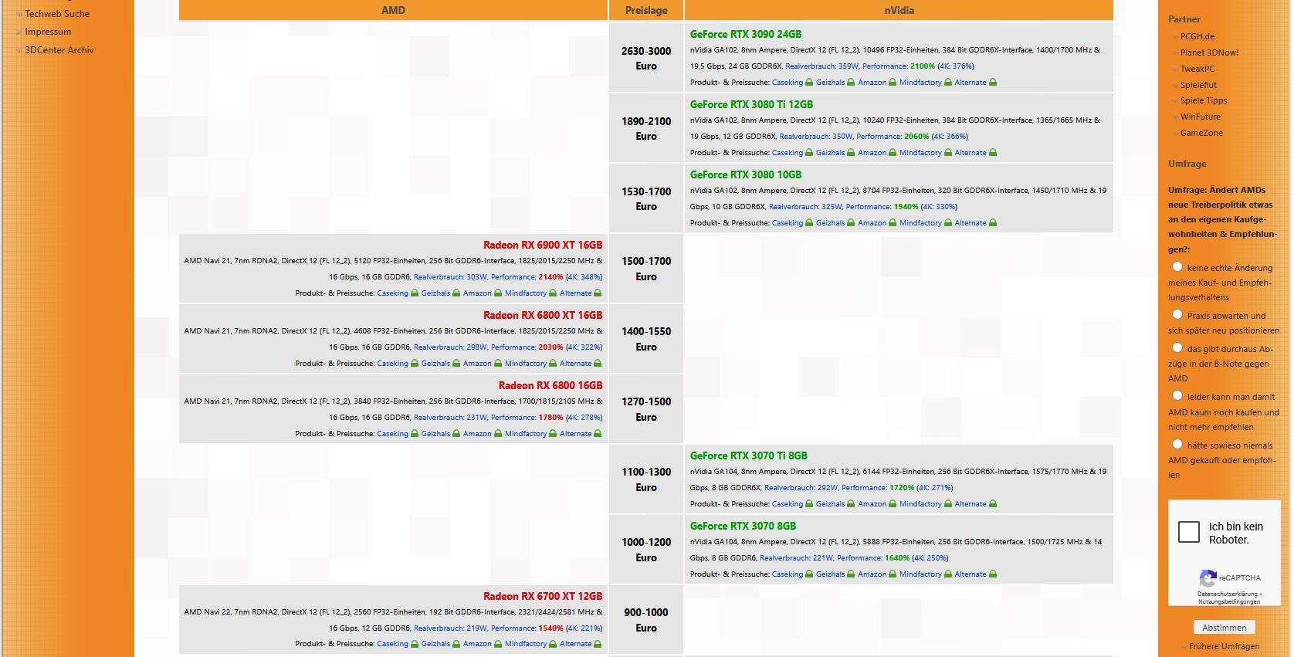Click Geizhals link in RX 6900 XT row
Viewport: 1294px width, 657px height.
coord(435,293)
